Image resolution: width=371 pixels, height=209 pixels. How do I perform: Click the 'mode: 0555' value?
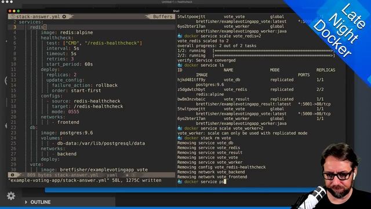point(74,111)
